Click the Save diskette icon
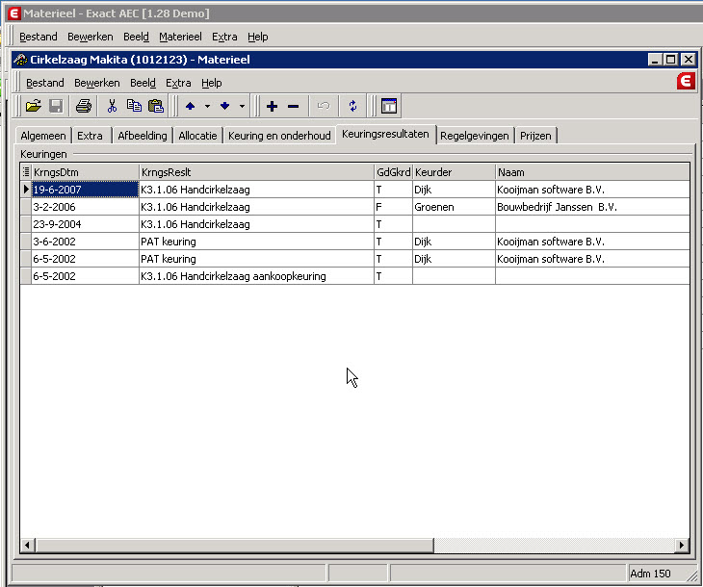 coord(56,106)
